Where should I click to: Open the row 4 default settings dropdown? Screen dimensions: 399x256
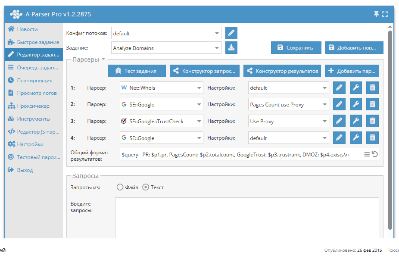click(289, 137)
